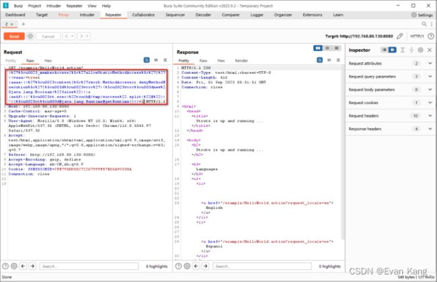Click Response search input field
The height and width of the screenshot is (282, 437).
(262, 267)
